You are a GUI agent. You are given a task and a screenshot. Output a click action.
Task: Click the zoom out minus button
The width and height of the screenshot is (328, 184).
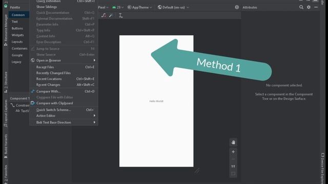pyautogui.click(x=233, y=159)
